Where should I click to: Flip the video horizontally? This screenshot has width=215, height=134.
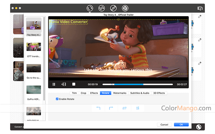[124, 108]
